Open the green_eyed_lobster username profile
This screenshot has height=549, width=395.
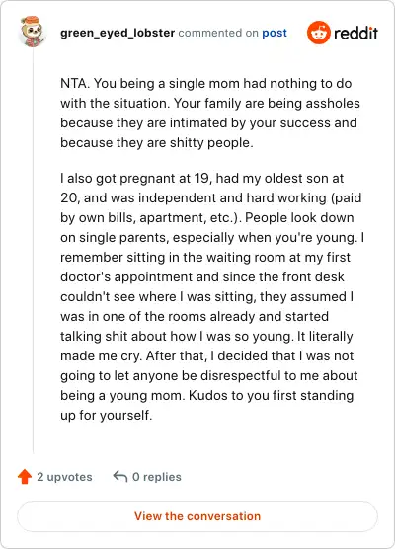point(118,33)
